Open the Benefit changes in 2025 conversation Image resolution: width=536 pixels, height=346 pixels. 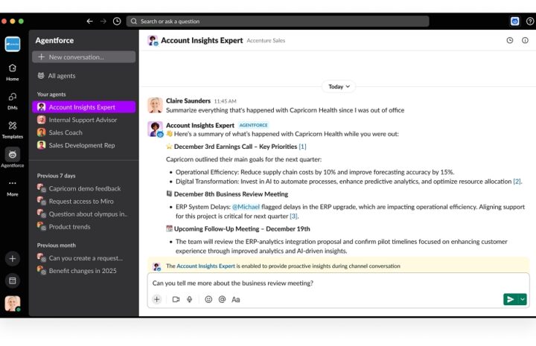coord(83,271)
